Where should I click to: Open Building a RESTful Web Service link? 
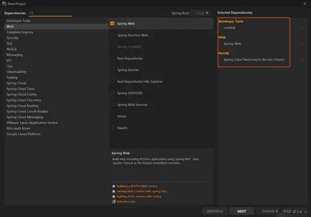point(137,186)
